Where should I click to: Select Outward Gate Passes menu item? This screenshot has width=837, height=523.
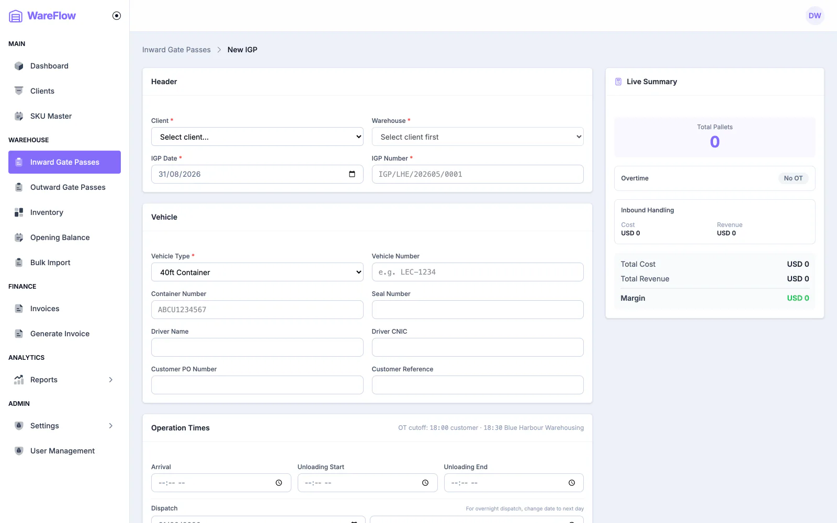[x=65, y=187]
